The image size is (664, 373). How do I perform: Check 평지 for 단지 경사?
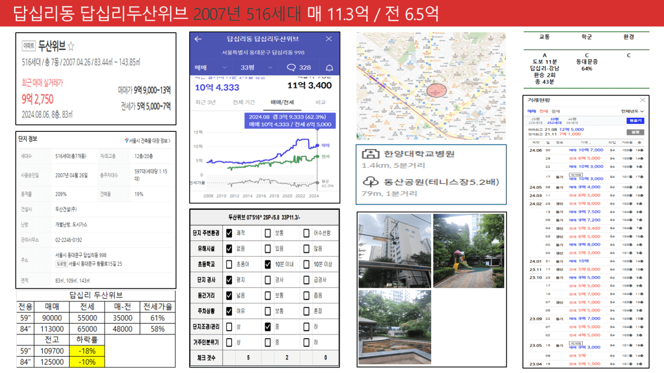click(x=229, y=280)
